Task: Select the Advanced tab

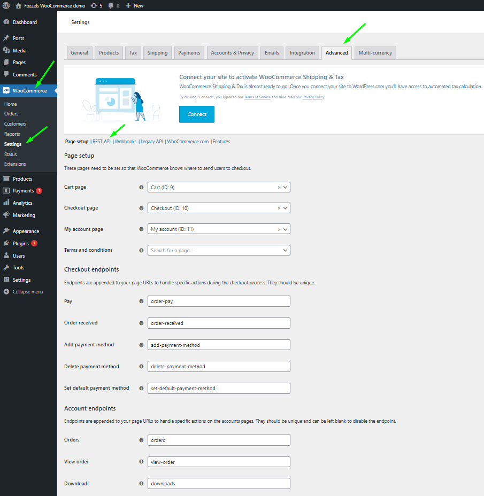Action: point(336,53)
